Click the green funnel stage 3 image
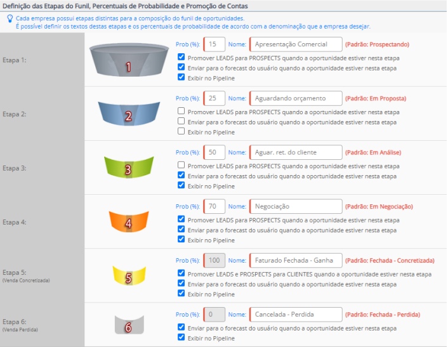The width and height of the screenshot is (448, 347). tap(129, 167)
